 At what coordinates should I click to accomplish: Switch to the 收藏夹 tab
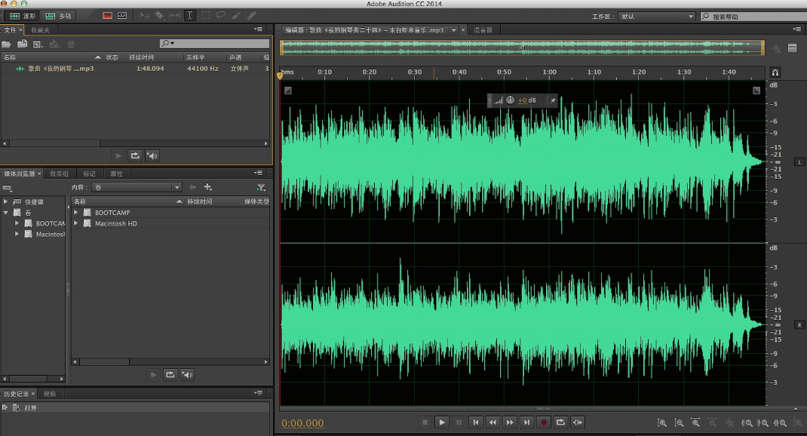[x=41, y=30]
